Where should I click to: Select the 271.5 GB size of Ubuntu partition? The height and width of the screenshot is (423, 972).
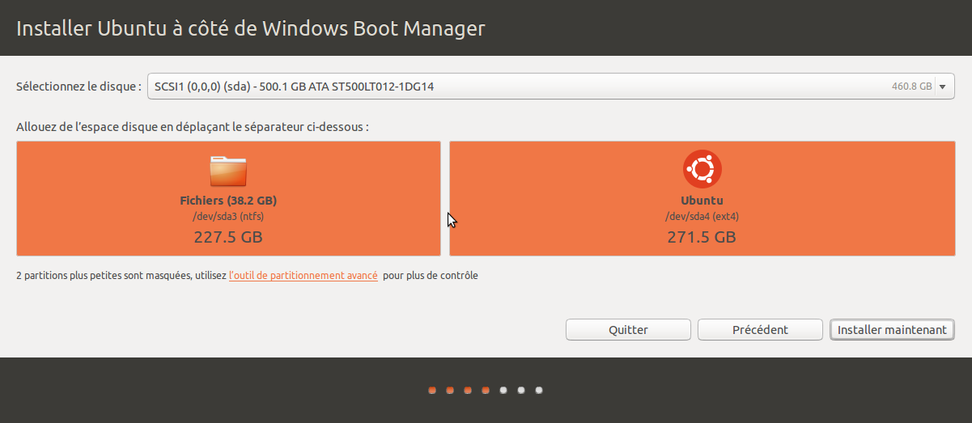click(x=702, y=237)
